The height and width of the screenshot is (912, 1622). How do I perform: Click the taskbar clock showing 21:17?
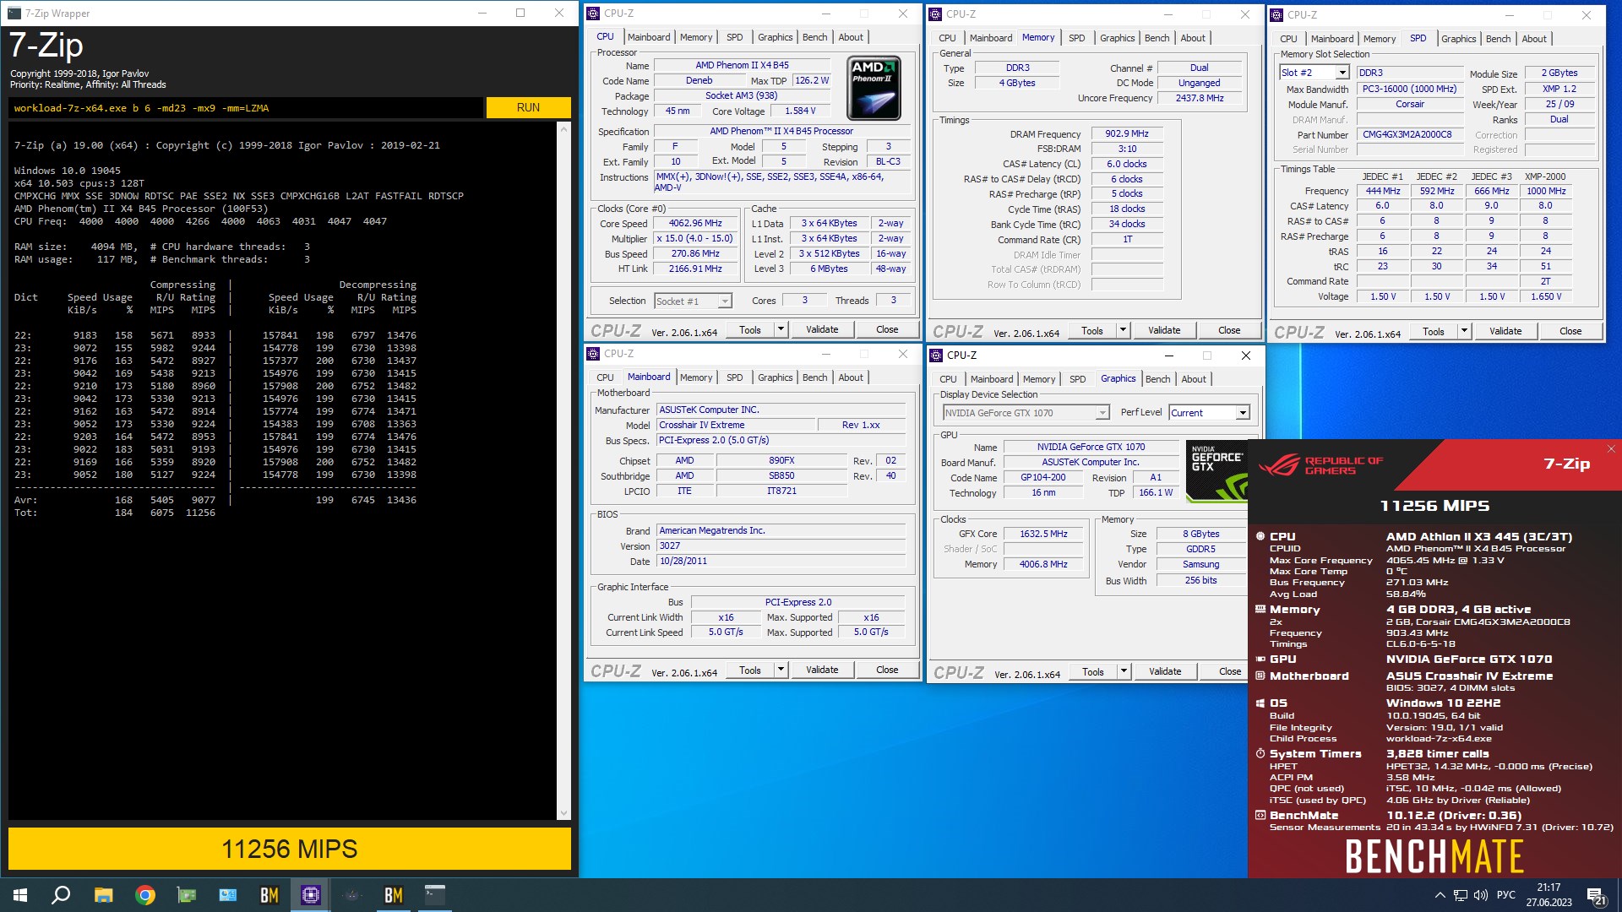[1549, 895]
